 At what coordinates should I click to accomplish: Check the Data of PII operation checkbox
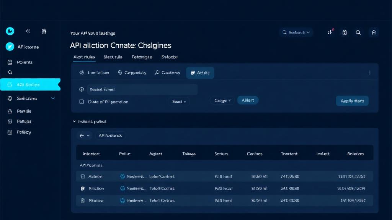81,102
